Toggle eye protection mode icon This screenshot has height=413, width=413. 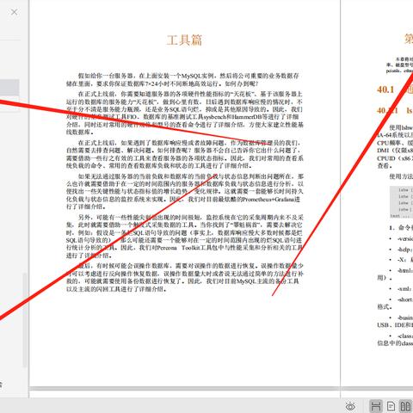(350, 406)
